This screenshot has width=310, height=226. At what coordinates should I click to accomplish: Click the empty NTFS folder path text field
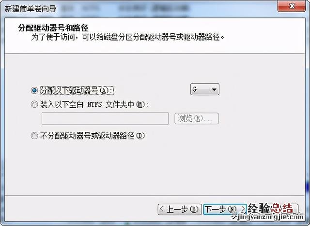[x=105, y=118]
